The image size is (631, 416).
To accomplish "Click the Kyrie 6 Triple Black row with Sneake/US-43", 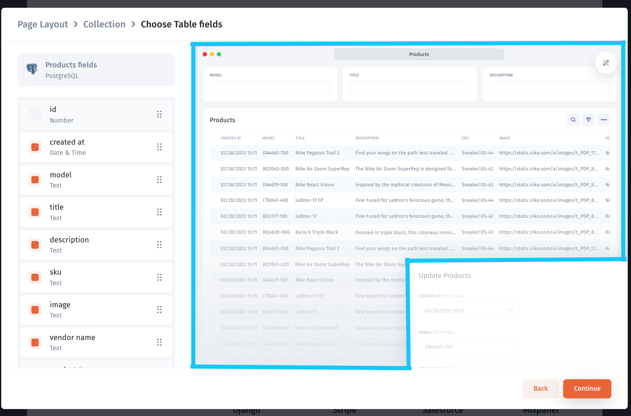I will tap(409, 232).
